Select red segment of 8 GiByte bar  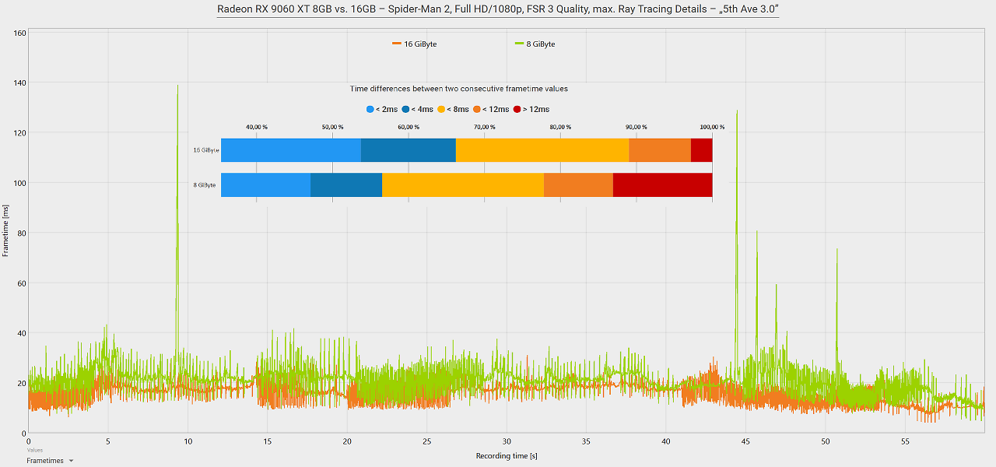point(663,184)
